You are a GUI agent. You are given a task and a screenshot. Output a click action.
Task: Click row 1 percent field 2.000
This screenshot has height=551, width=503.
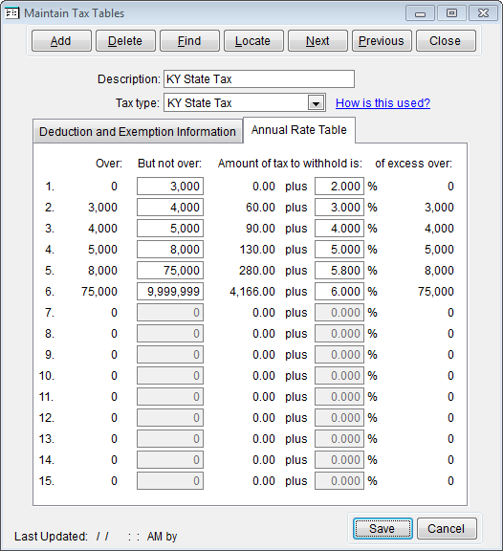tap(339, 187)
